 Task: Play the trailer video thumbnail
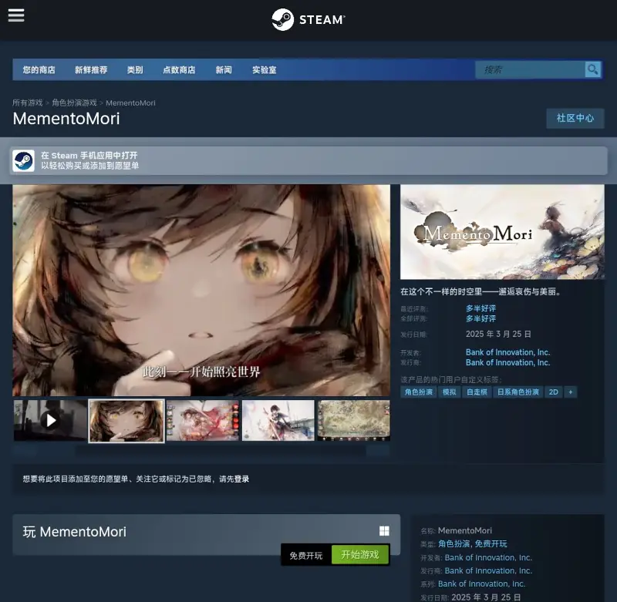50,420
